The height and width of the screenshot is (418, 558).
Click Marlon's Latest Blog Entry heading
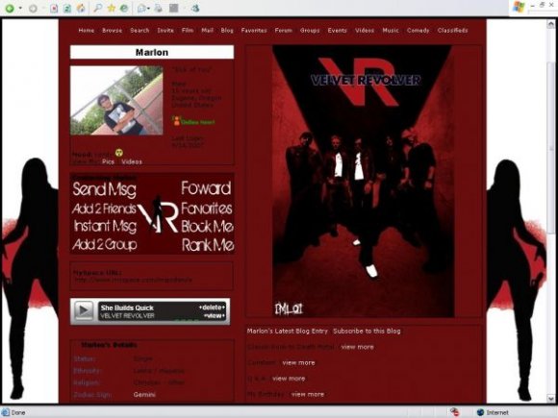(x=288, y=331)
